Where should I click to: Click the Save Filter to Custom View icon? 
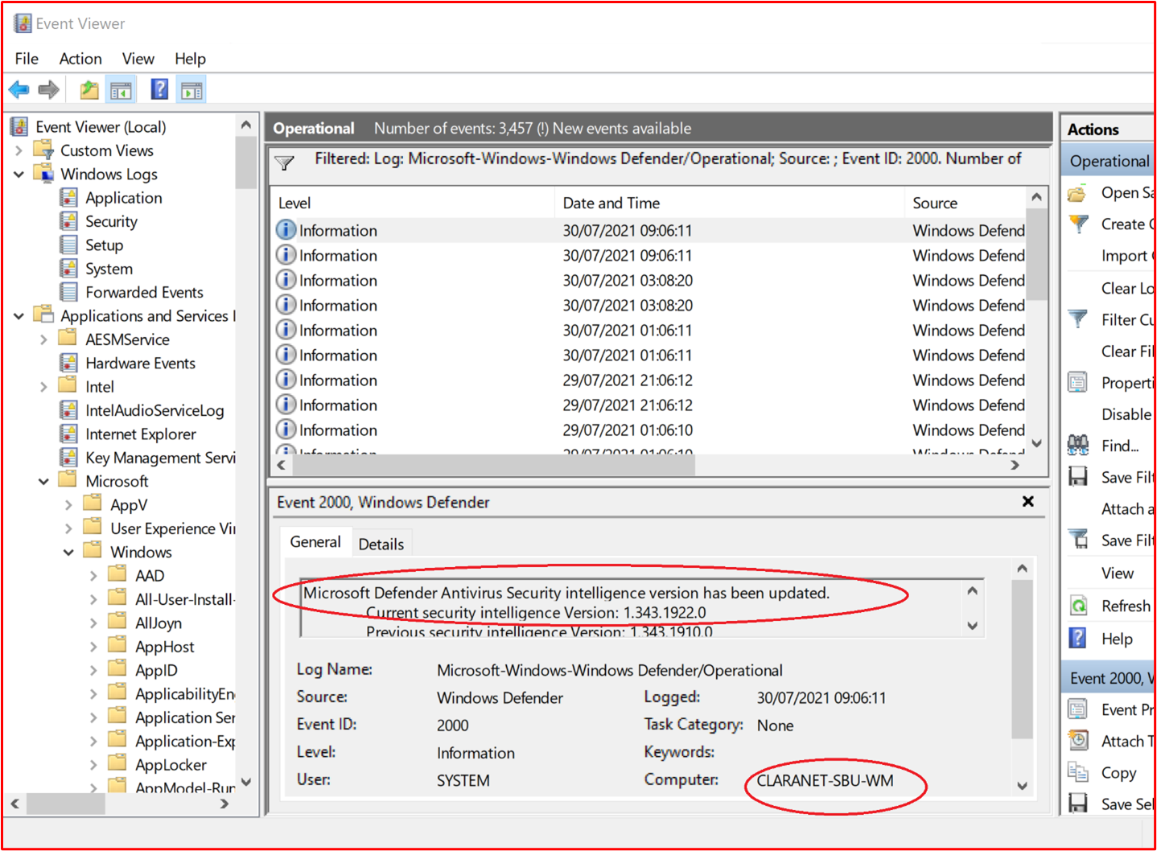pyautogui.click(x=1078, y=540)
